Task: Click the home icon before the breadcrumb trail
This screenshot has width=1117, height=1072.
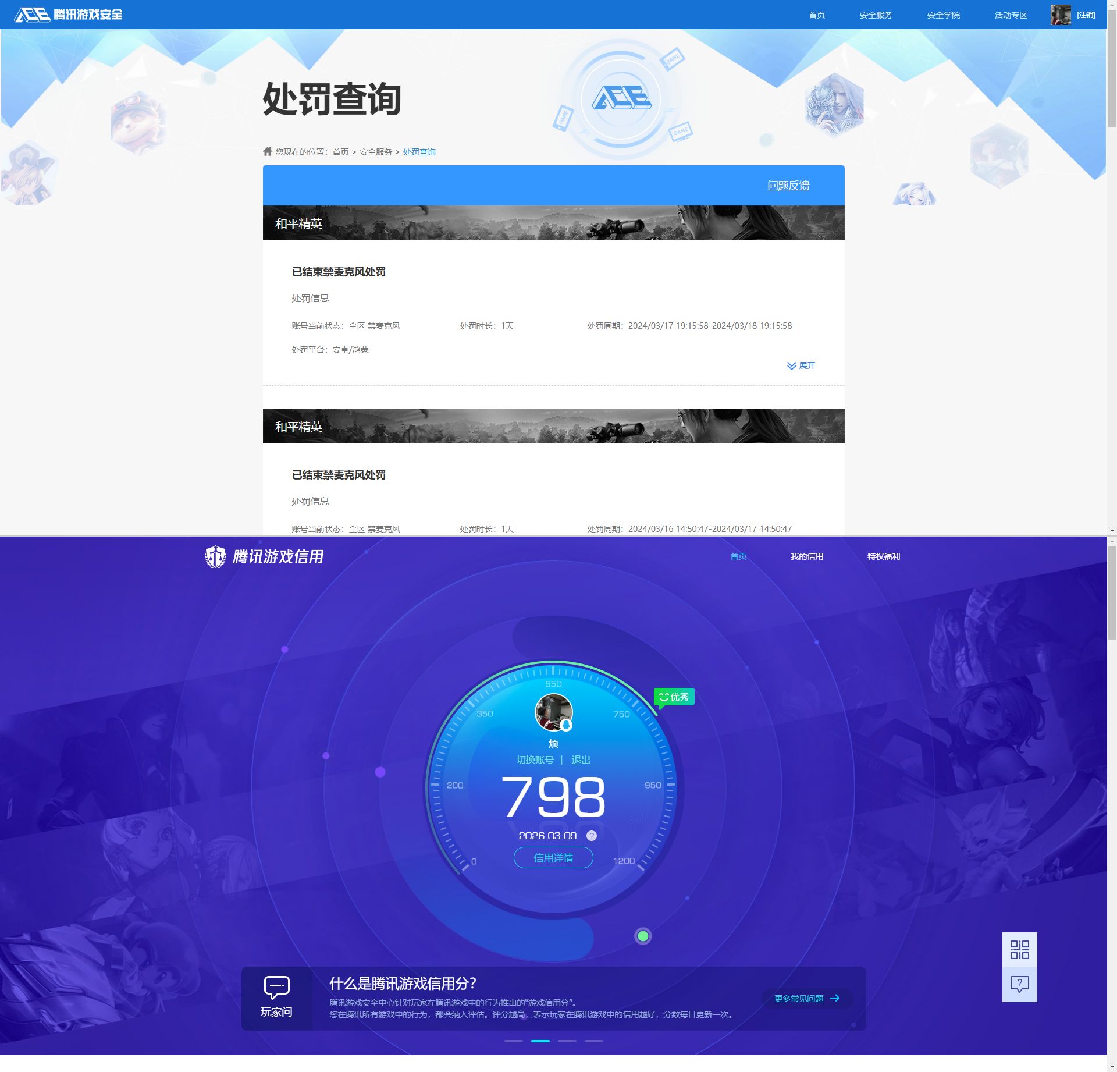Action: coord(268,151)
